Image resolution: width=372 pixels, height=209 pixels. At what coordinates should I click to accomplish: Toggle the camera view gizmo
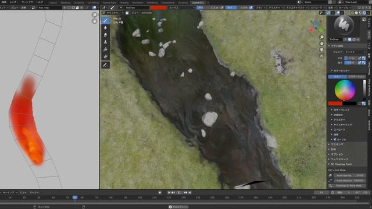(321, 49)
